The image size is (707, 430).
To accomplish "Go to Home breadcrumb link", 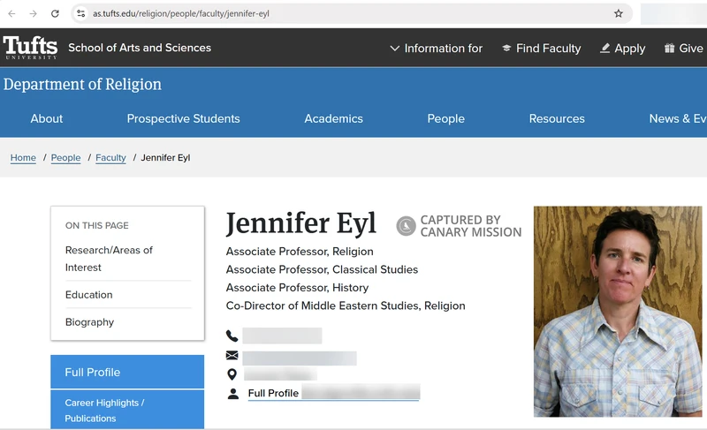I will (23, 158).
